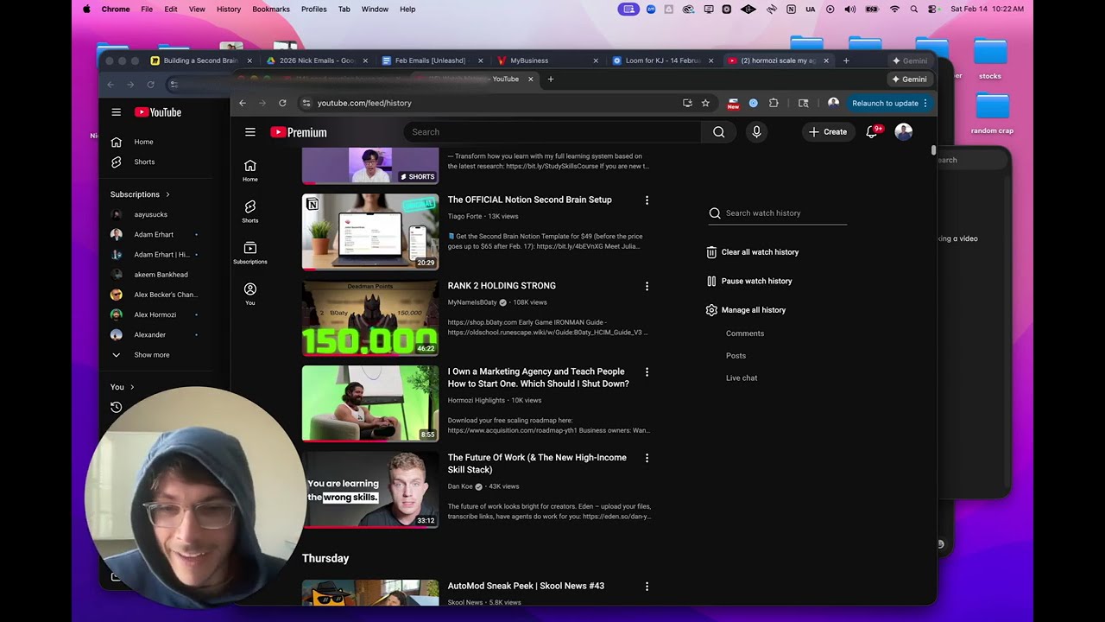
Task: Open the Chrome extensions puzzle icon
Action: coord(773,103)
